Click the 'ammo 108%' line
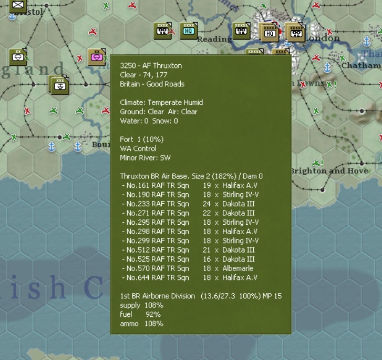The width and height of the screenshot is (382, 360). pos(141,324)
